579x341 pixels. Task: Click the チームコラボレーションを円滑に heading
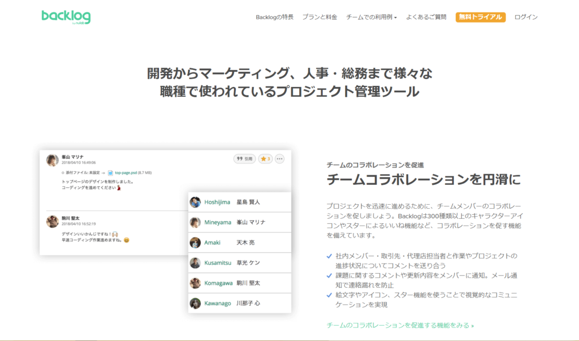(x=424, y=180)
